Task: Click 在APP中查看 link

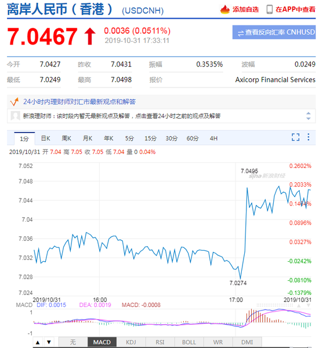Action: (295, 9)
